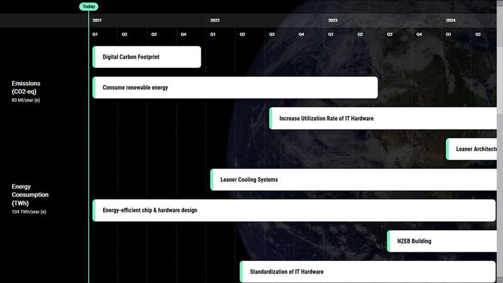Click Q4 under 2022
This screenshot has width=503, height=283.
[301, 35]
